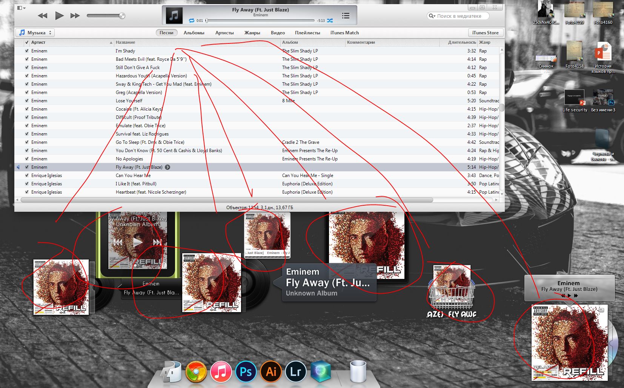The image size is (624, 388).
Task: Sort by the Длительность column header
Action: click(458, 42)
